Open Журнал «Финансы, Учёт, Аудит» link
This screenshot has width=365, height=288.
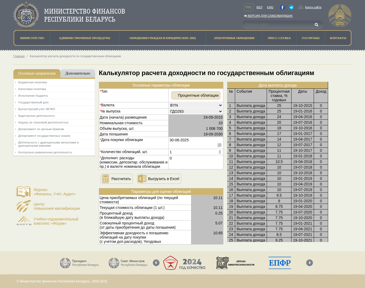coord(55,192)
